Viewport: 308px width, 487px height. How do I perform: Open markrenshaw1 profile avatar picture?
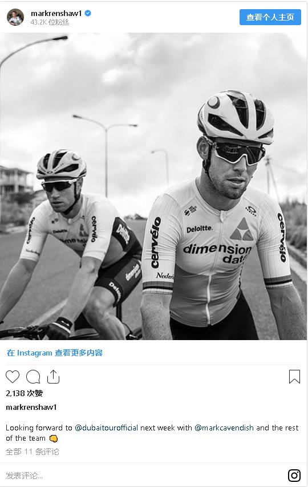tap(15, 17)
